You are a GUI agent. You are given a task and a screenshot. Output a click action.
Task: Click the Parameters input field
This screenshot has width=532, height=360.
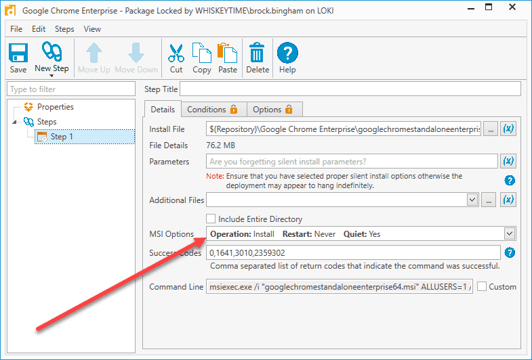352,161
